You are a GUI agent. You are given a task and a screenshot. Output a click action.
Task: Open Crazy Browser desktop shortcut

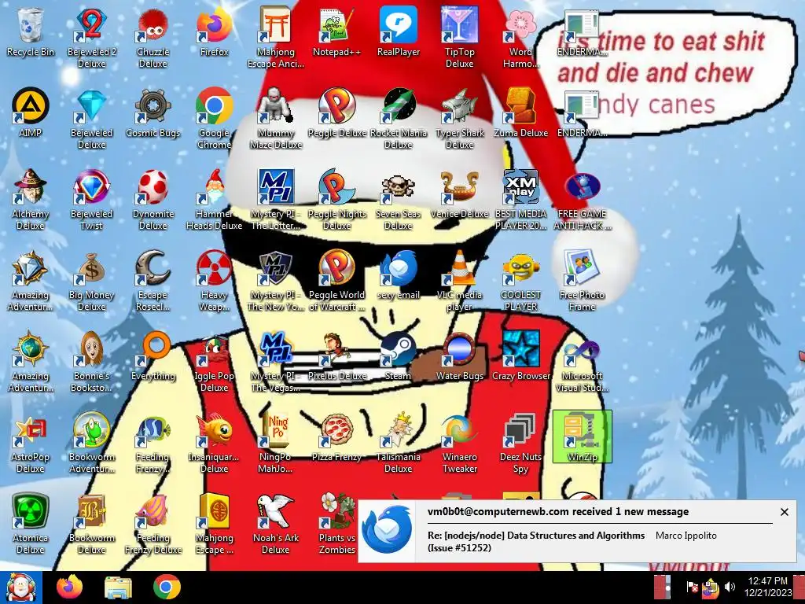(x=520, y=356)
